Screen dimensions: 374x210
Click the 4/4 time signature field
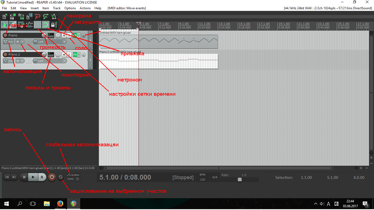pos(215,177)
